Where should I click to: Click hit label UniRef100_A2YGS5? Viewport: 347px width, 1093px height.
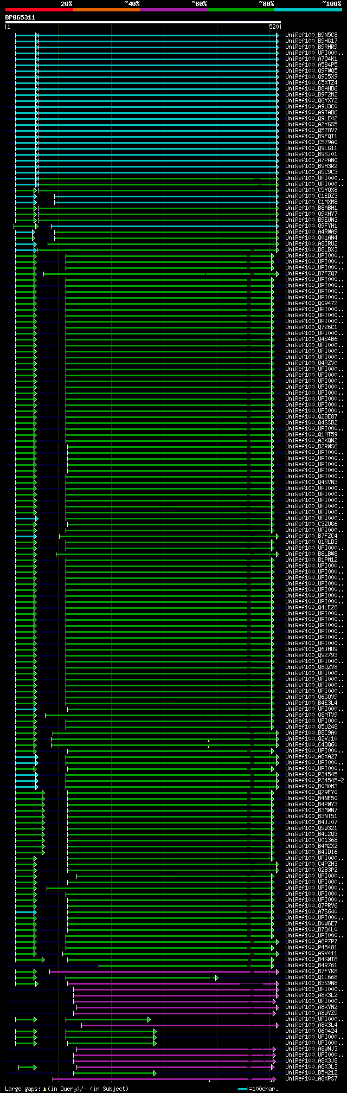point(311,125)
